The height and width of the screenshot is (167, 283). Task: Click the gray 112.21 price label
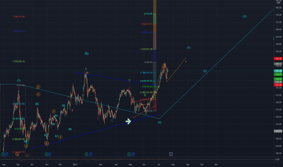click(x=278, y=131)
